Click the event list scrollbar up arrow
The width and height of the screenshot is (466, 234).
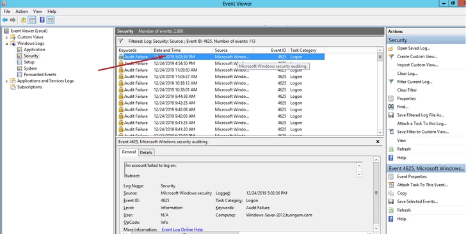point(380,50)
